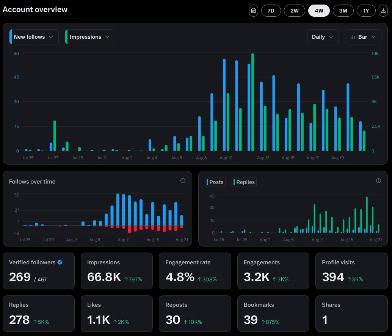Click the Reposts 30 card
The width and height of the screenshot is (392, 336).
point(195,314)
